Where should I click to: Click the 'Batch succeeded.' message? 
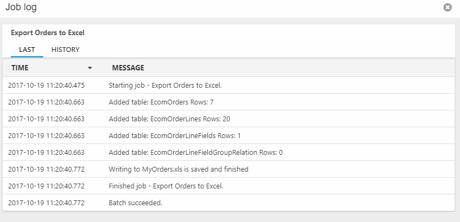pyautogui.click(x=135, y=203)
